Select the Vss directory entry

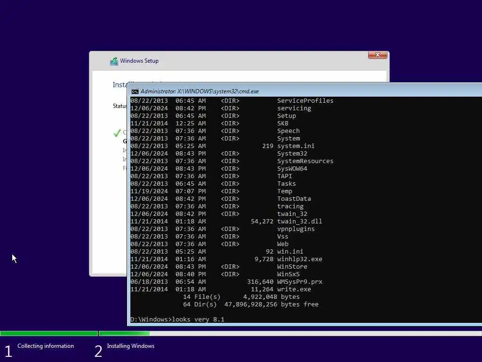[209, 237]
